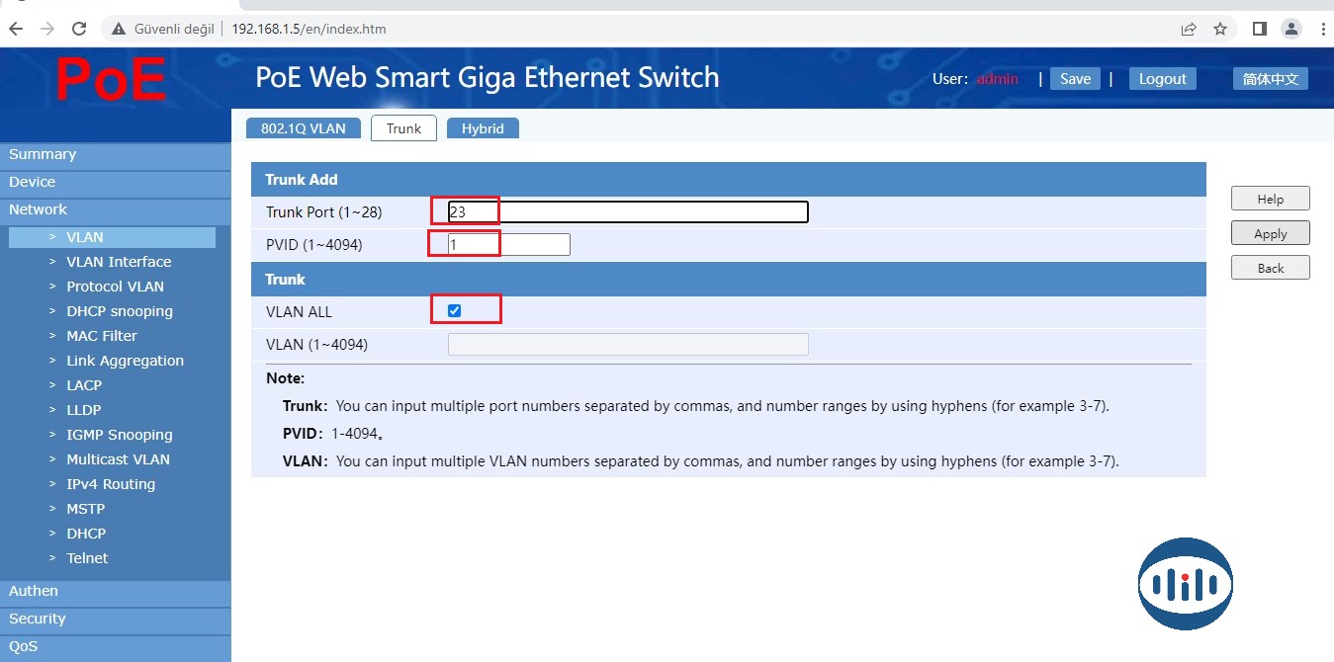1334x662 pixels.
Task: Expand the Network sidebar section
Action: pyautogui.click(x=39, y=209)
